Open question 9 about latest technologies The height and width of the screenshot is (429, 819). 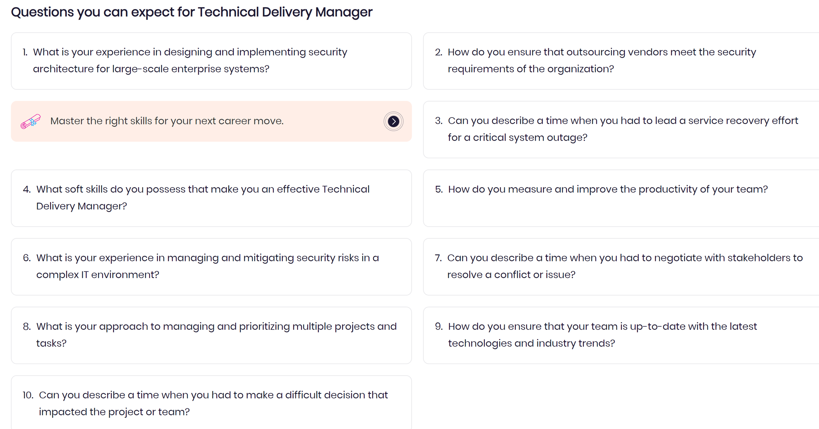621,335
